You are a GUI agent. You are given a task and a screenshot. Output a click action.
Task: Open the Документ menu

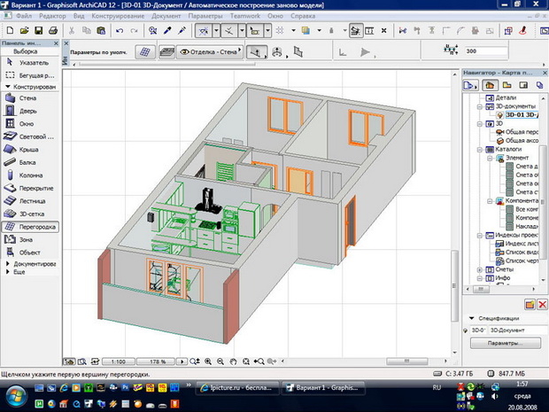pyautogui.click(x=166, y=16)
